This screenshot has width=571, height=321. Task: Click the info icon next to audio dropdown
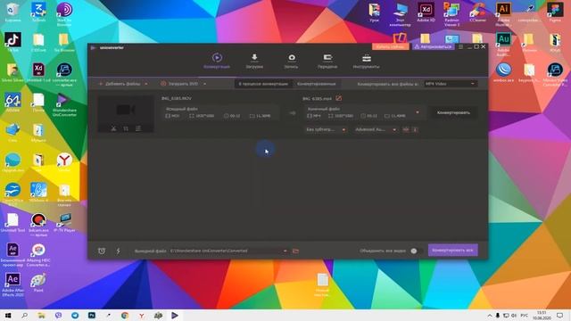415,129
